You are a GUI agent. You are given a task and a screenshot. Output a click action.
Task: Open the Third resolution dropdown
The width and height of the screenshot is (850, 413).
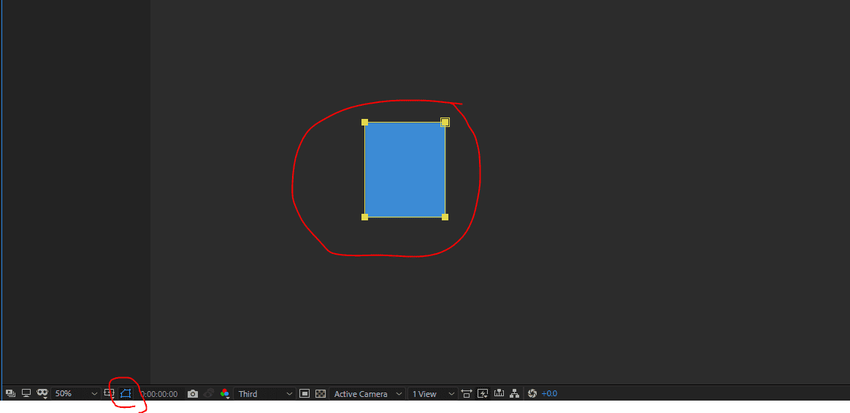tap(264, 394)
